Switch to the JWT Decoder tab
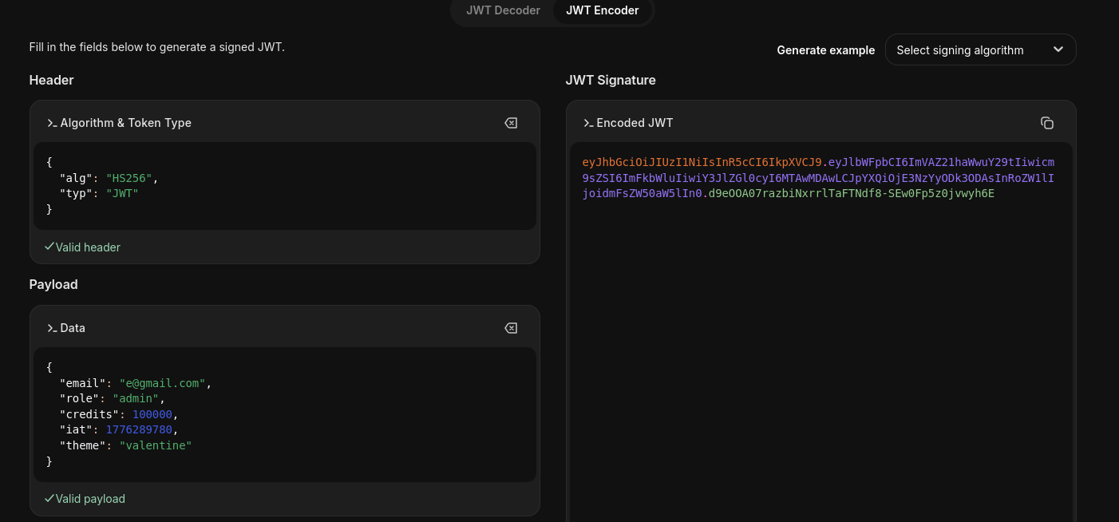This screenshot has width=1119, height=522. click(503, 10)
